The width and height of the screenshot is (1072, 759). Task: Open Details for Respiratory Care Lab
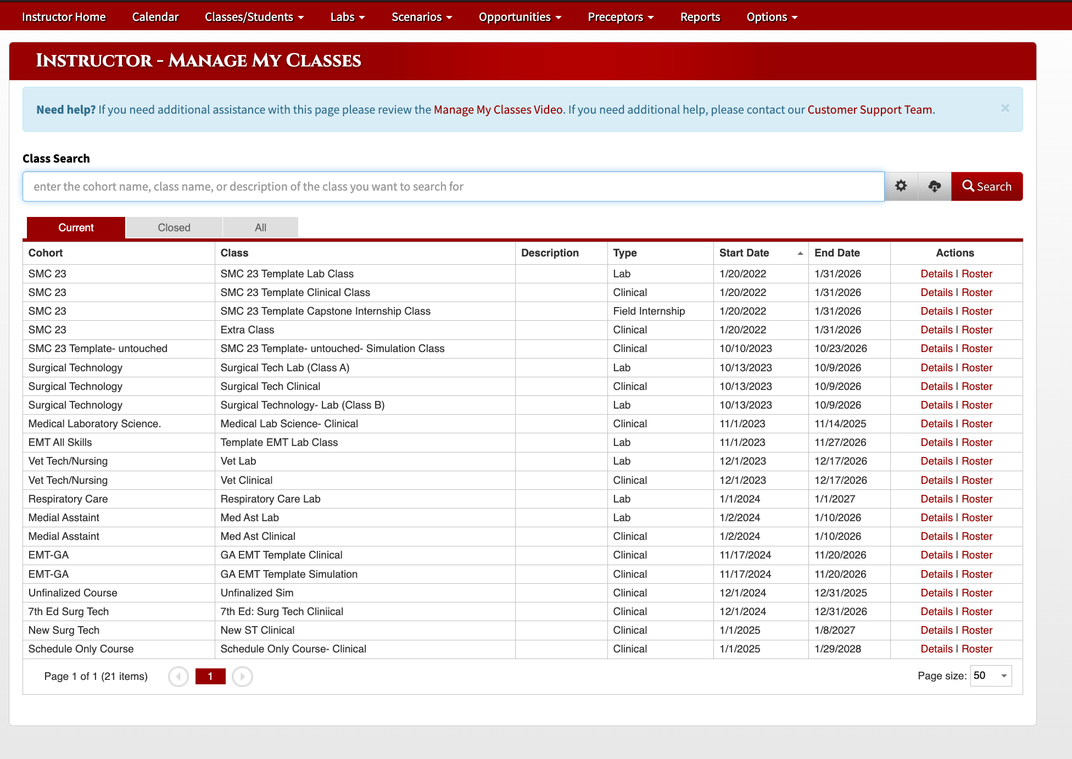936,499
